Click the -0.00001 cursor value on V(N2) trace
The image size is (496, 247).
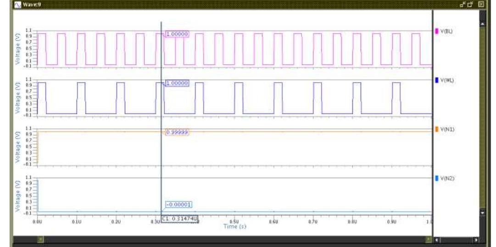pyautogui.click(x=178, y=205)
